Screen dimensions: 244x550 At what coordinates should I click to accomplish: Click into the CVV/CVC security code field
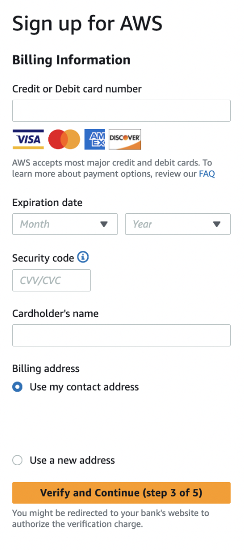point(51,280)
